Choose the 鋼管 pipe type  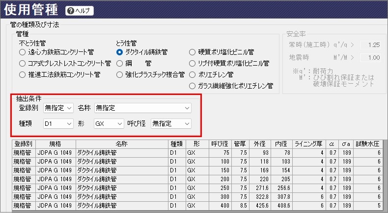pos(119,63)
